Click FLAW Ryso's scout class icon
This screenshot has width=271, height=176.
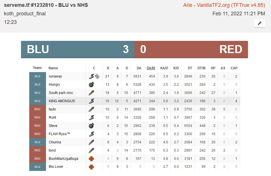pyautogui.click(x=91, y=134)
